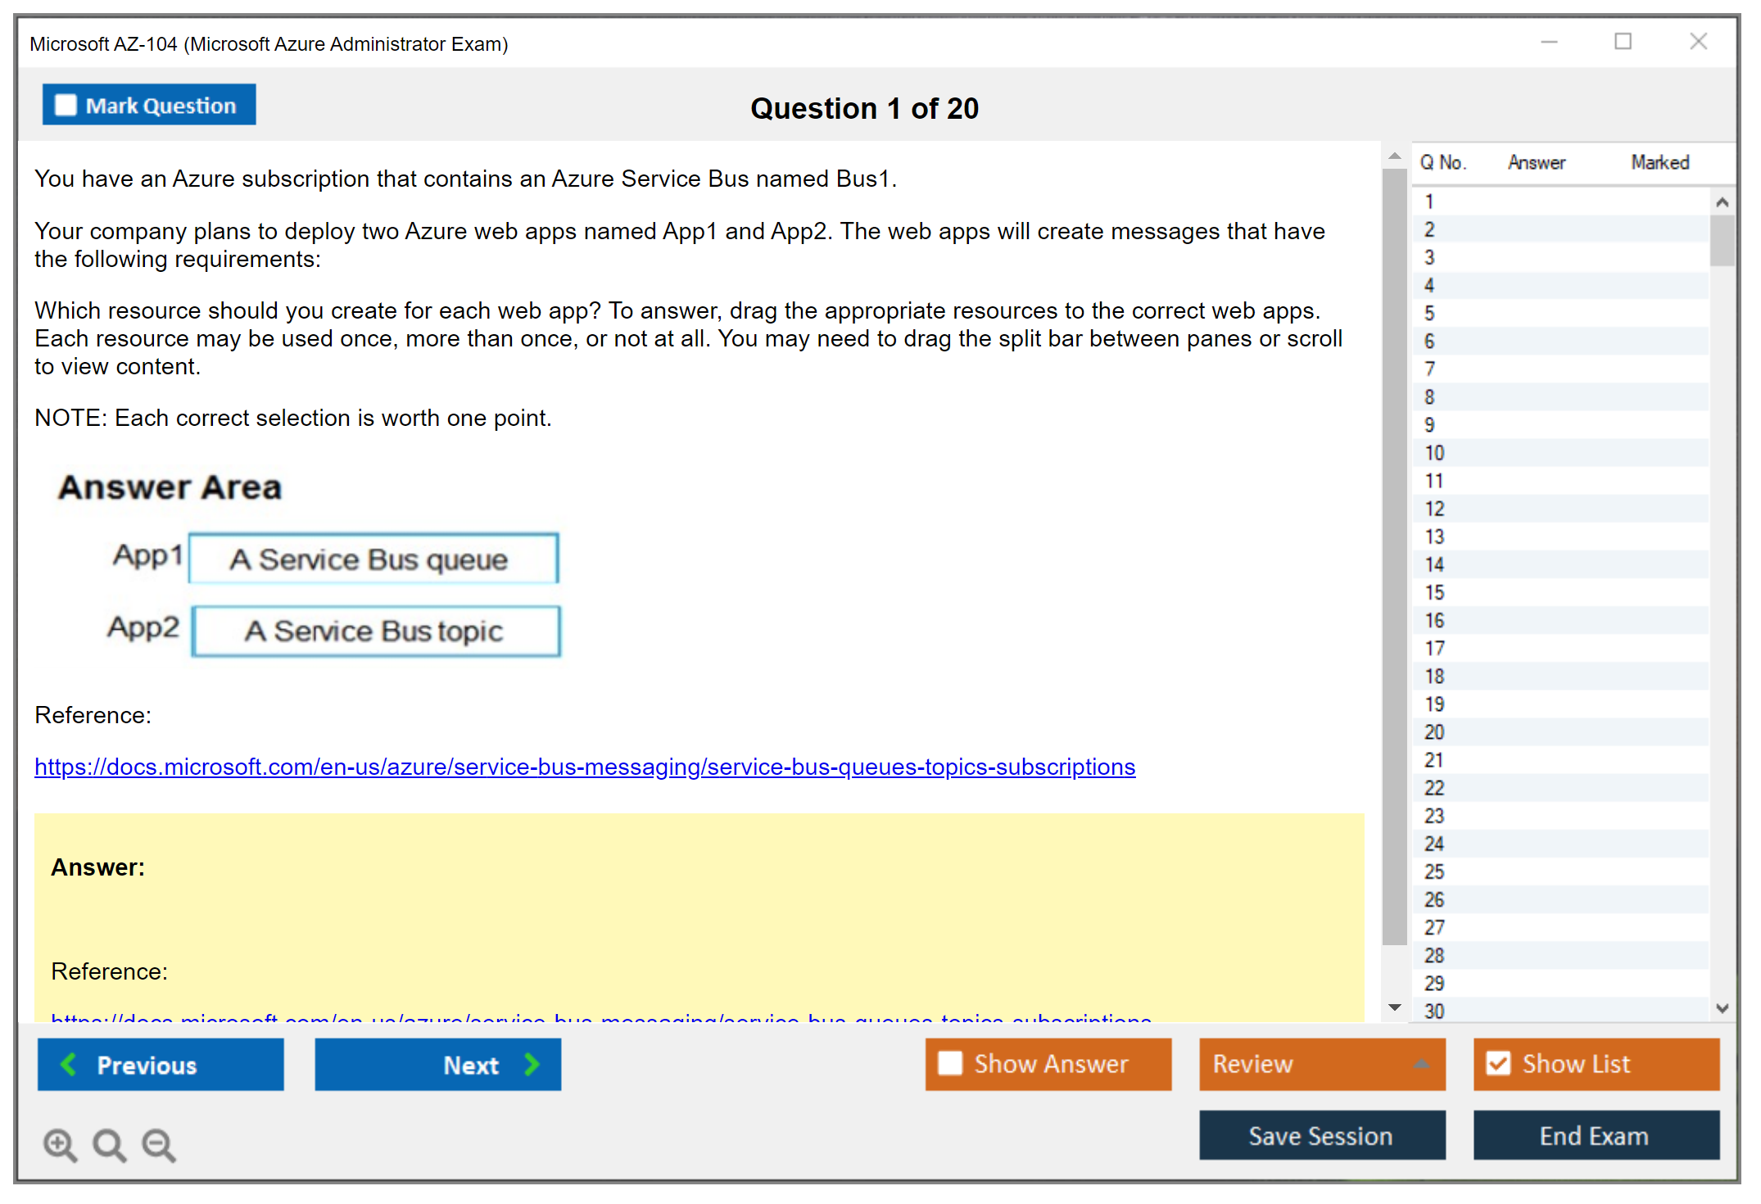
Task: Click the reset zoom magnifier icon
Action: 109,1144
